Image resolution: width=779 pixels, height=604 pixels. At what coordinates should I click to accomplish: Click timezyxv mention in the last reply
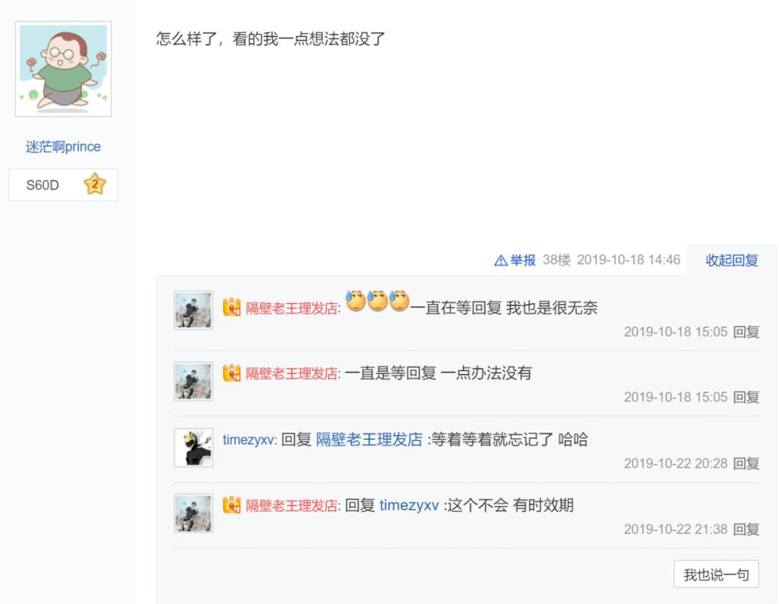coord(409,505)
